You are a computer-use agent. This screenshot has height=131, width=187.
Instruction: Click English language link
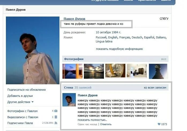[x=113, y=37]
